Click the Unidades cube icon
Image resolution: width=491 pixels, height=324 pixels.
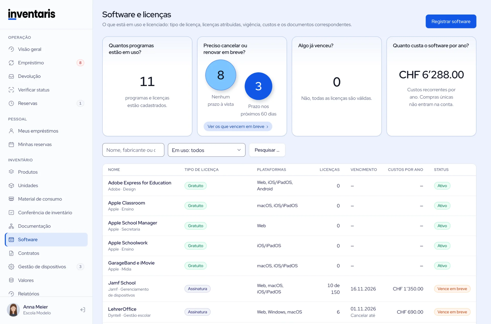coord(11,185)
